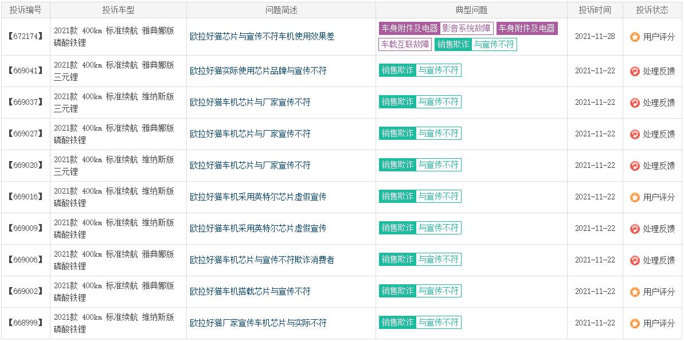The image size is (684, 341).
Task: Click the 投诉时间 column header
Action: 595,10
